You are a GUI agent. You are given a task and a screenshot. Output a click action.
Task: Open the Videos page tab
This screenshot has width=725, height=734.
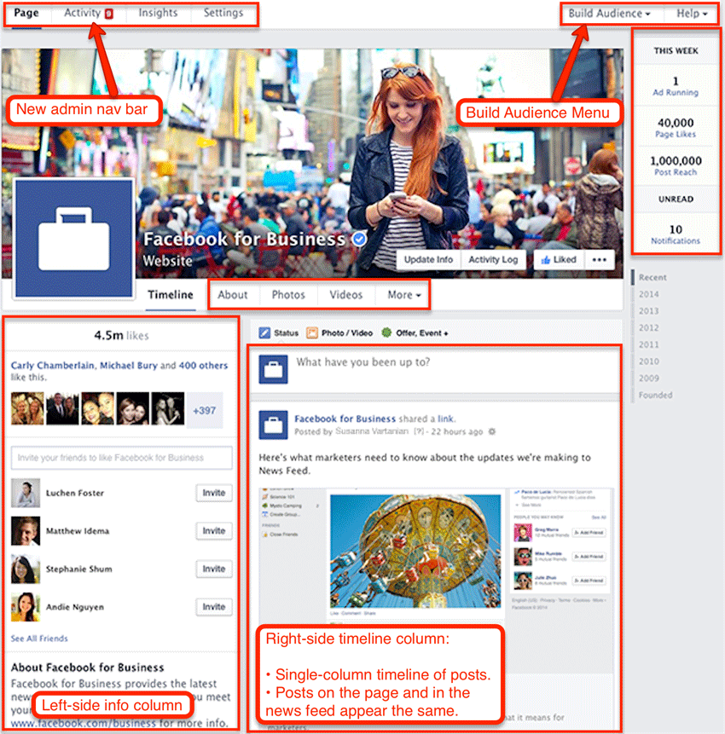[345, 295]
